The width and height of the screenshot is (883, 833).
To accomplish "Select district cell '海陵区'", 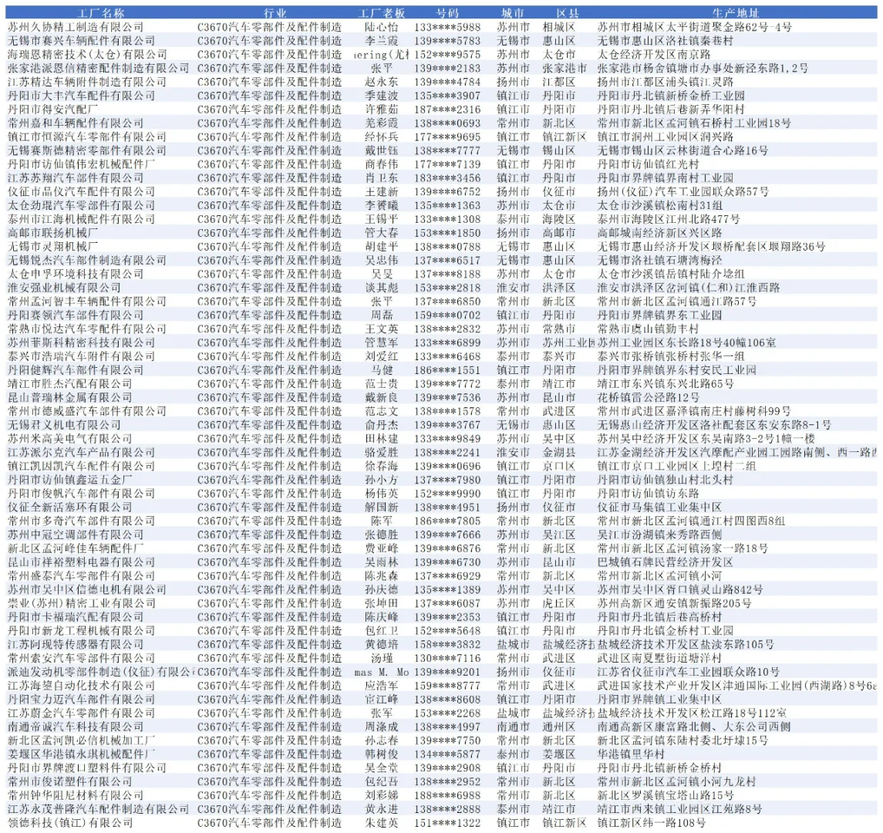I will (558, 219).
